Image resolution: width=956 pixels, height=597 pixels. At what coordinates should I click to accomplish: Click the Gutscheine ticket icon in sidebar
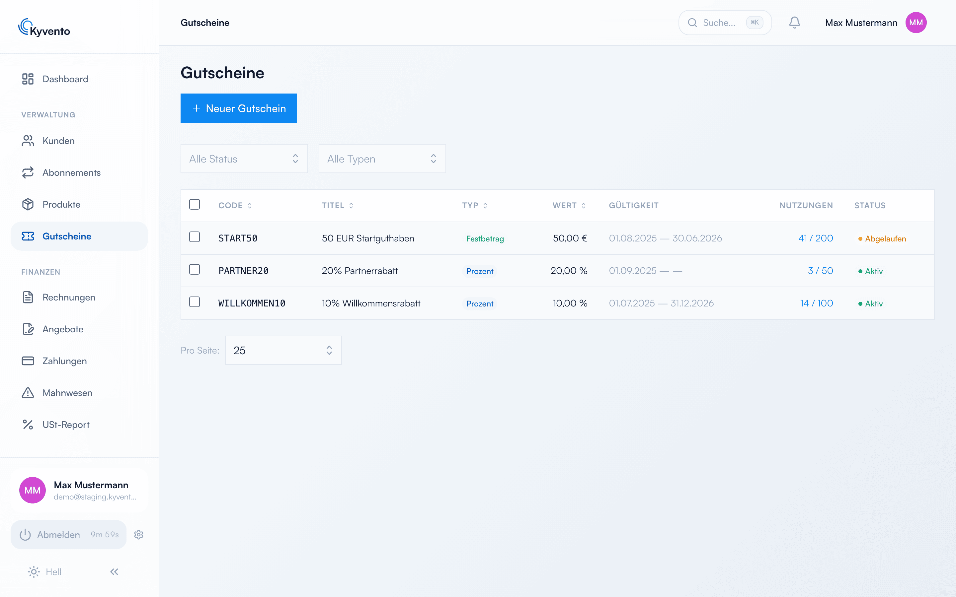click(28, 236)
